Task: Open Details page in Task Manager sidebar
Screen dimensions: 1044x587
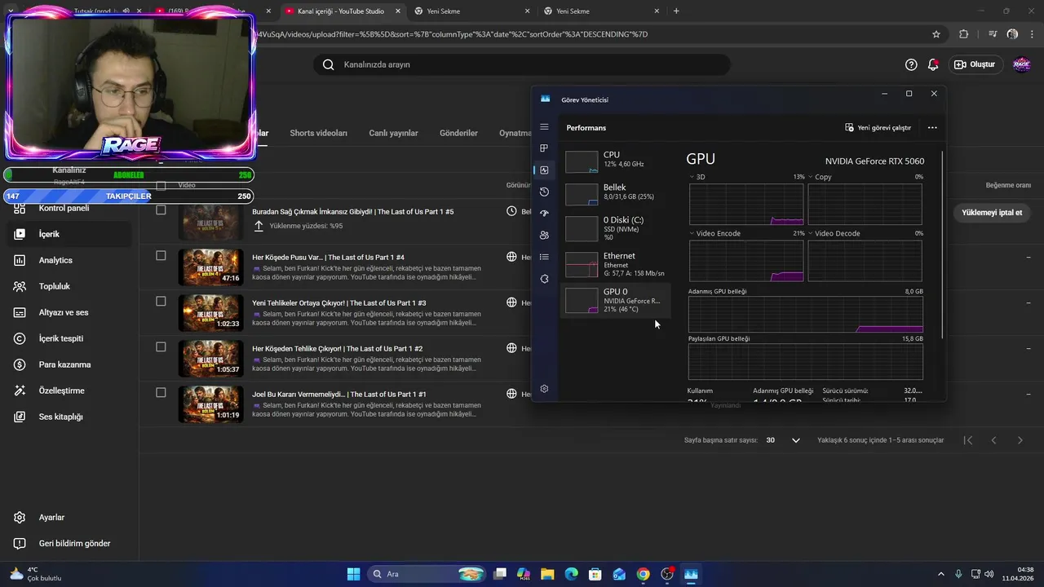Action: (544, 257)
